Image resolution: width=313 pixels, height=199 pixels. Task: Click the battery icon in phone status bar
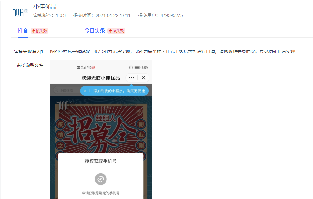(137, 68)
